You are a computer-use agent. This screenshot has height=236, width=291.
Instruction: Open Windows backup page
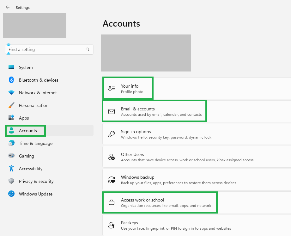pyautogui.click(x=197, y=180)
